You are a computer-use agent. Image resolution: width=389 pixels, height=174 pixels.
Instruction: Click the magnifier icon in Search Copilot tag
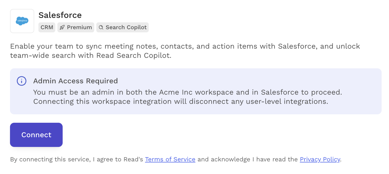pyautogui.click(x=101, y=27)
